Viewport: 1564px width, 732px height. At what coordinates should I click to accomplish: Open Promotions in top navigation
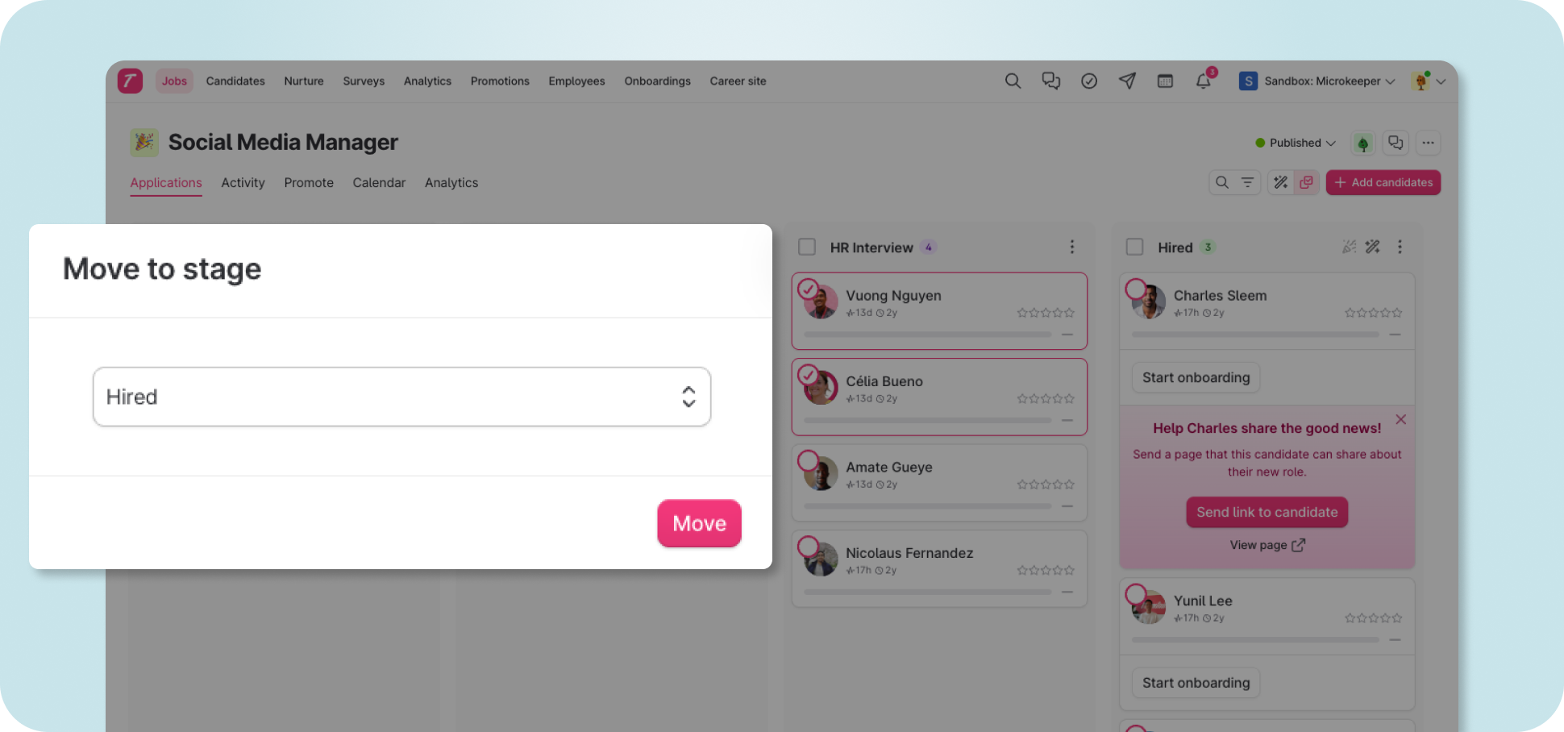pos(500,81)
